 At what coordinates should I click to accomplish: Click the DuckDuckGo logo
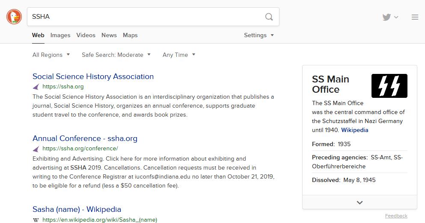(14, 17)
